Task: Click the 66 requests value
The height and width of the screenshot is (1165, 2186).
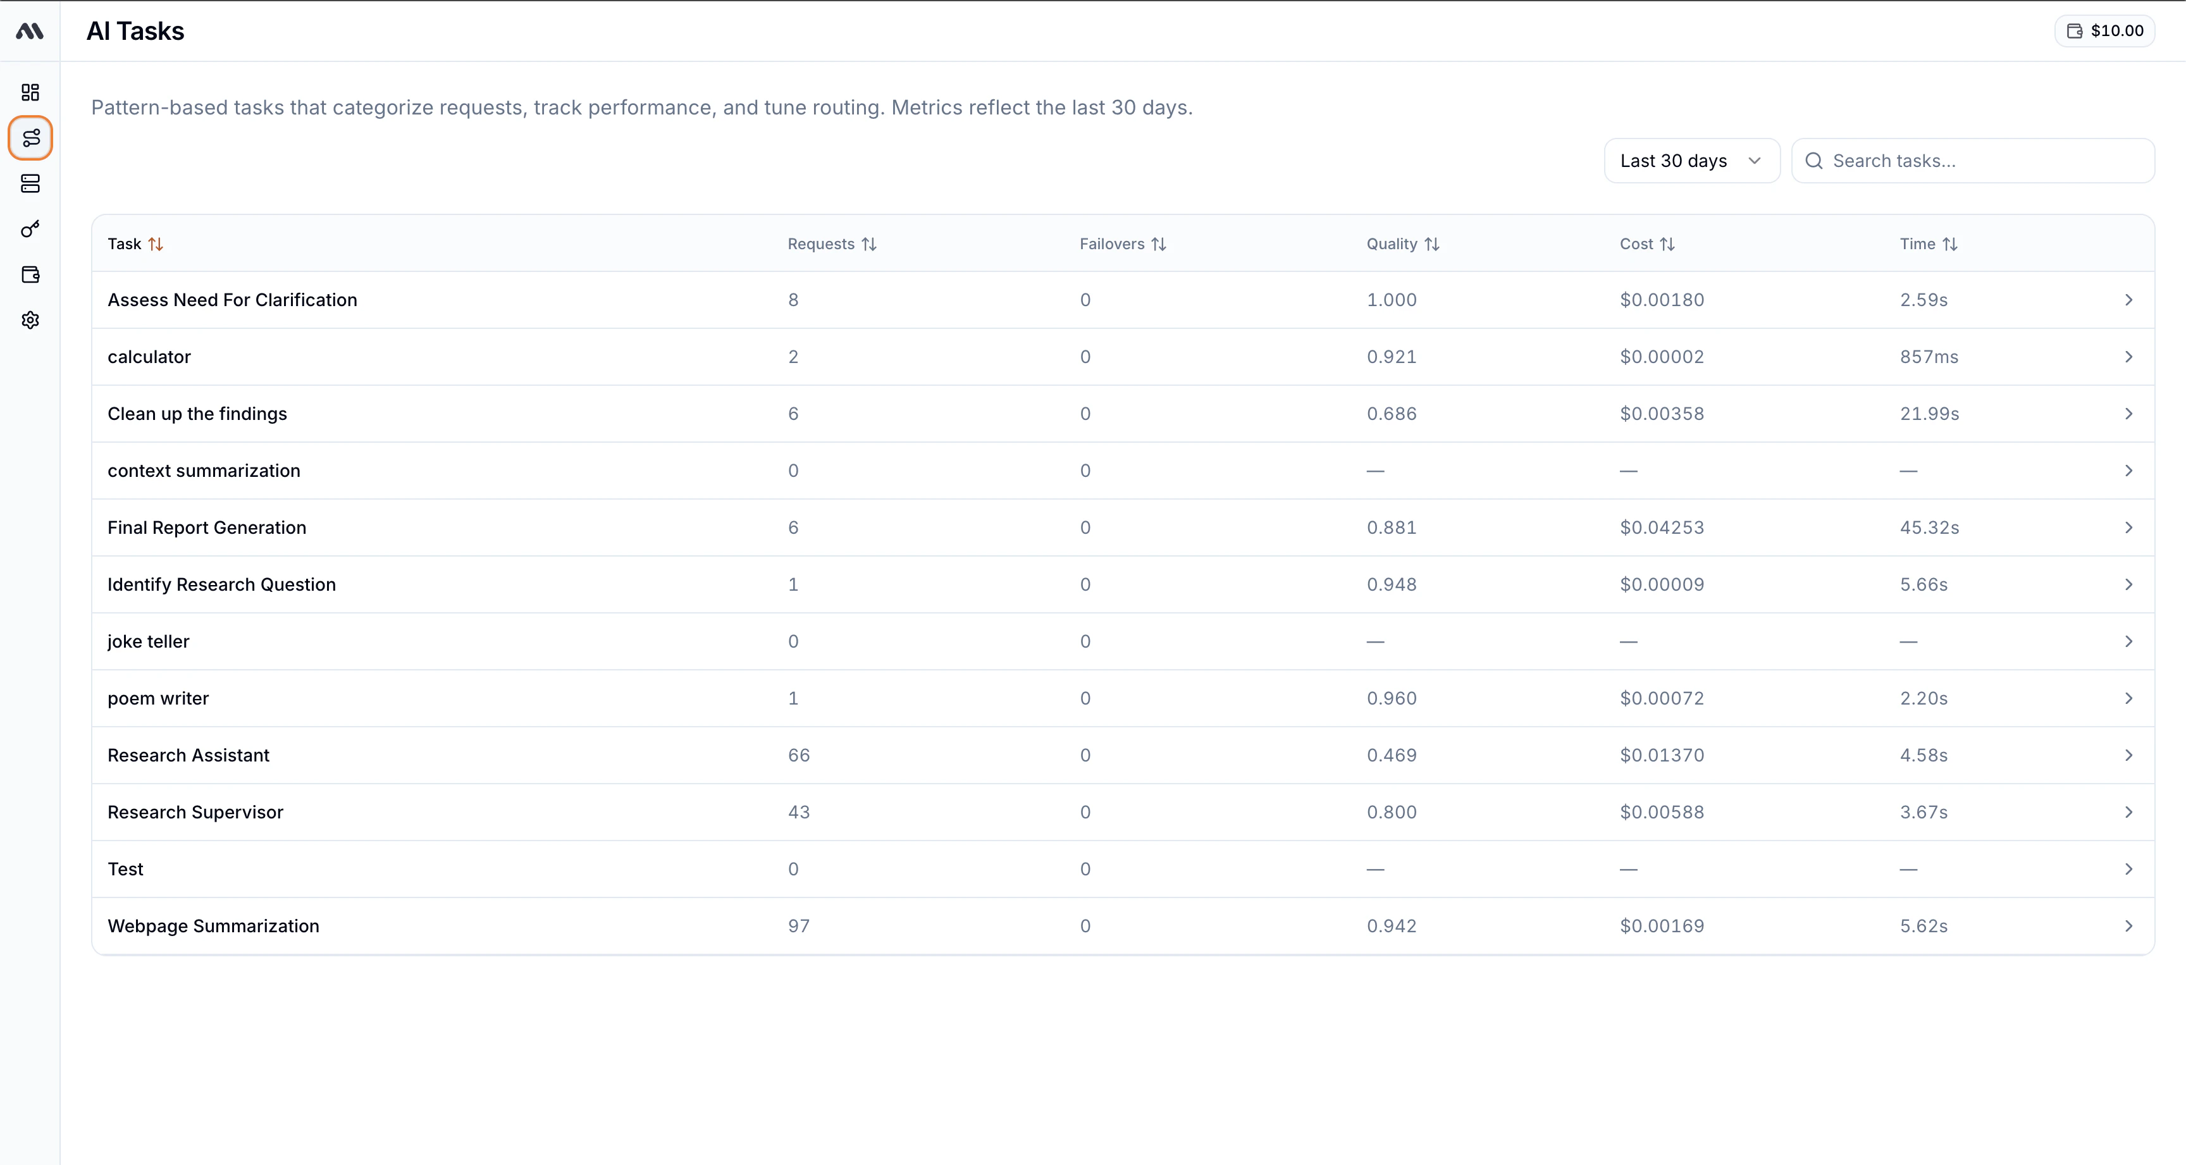Action: 798,755
